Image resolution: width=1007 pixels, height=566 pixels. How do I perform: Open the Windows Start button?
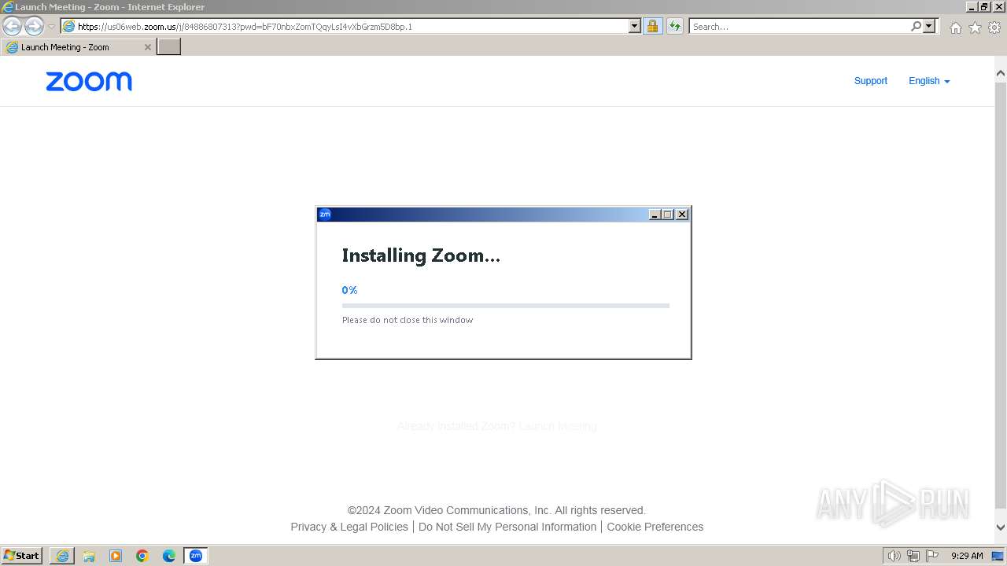click(x=22, y=556)
